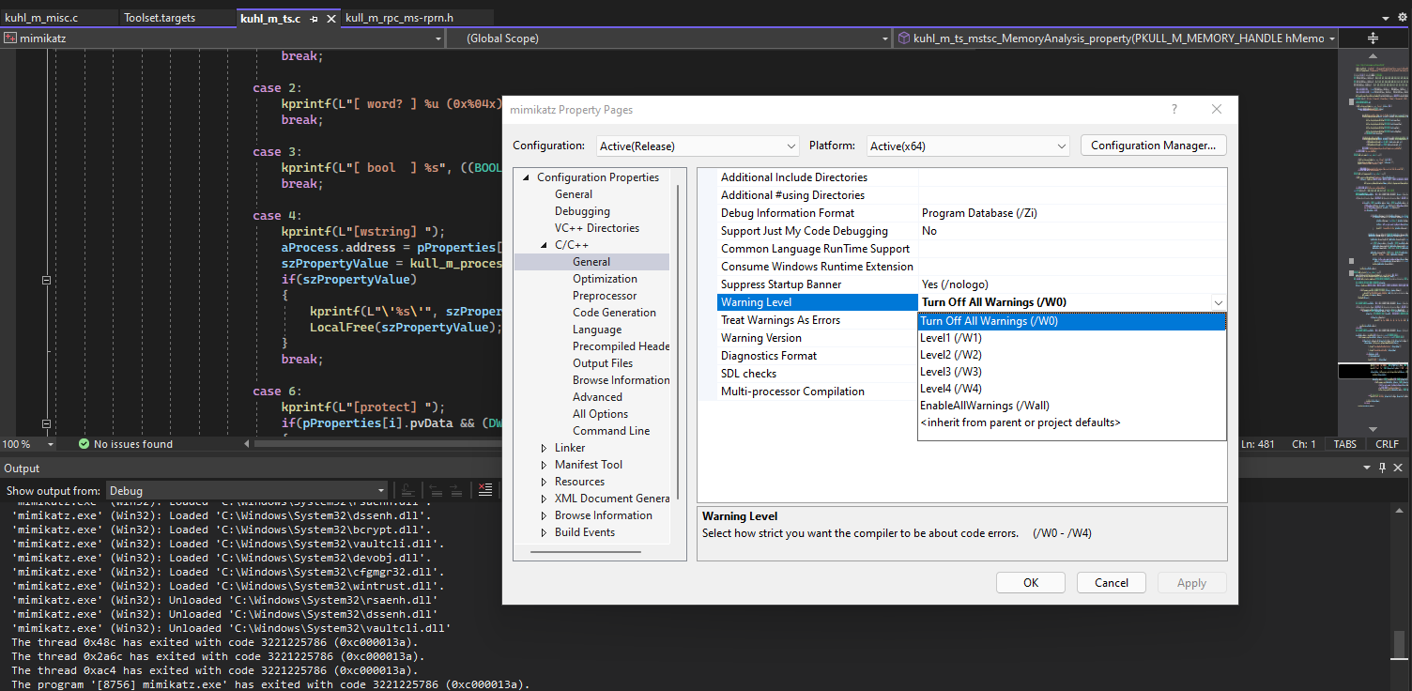Select Language under C/C++
This screenshot has height=691, width=1412.
pos(597,330)
